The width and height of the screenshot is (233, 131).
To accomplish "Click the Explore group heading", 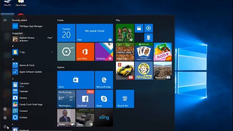I will [61, 67].
